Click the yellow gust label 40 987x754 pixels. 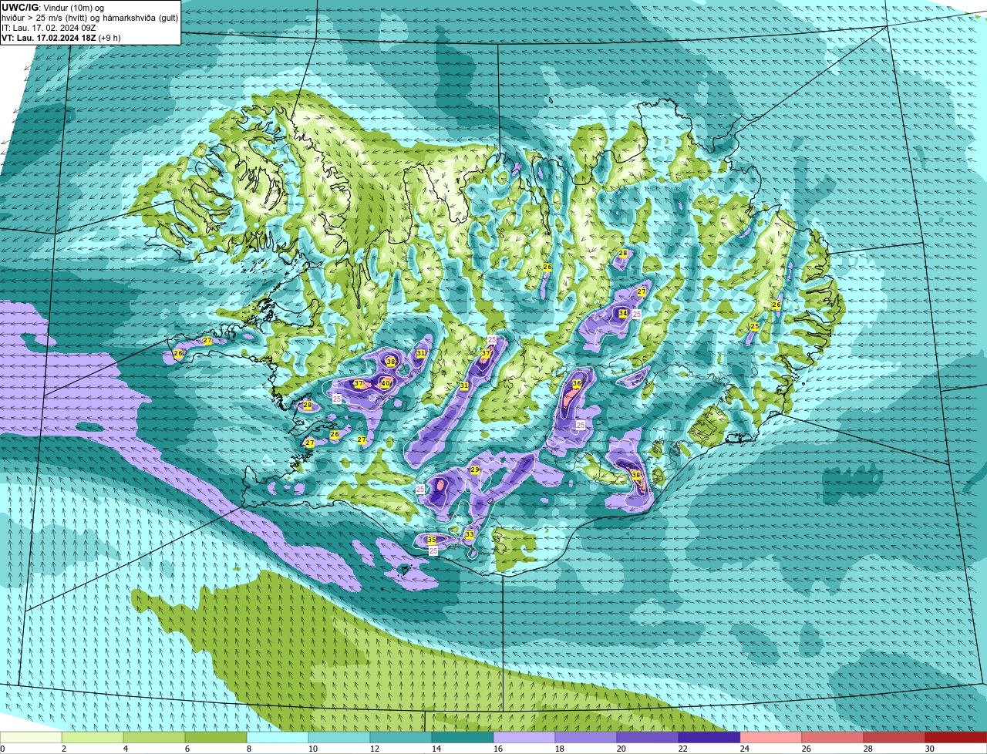pos(386,383)
